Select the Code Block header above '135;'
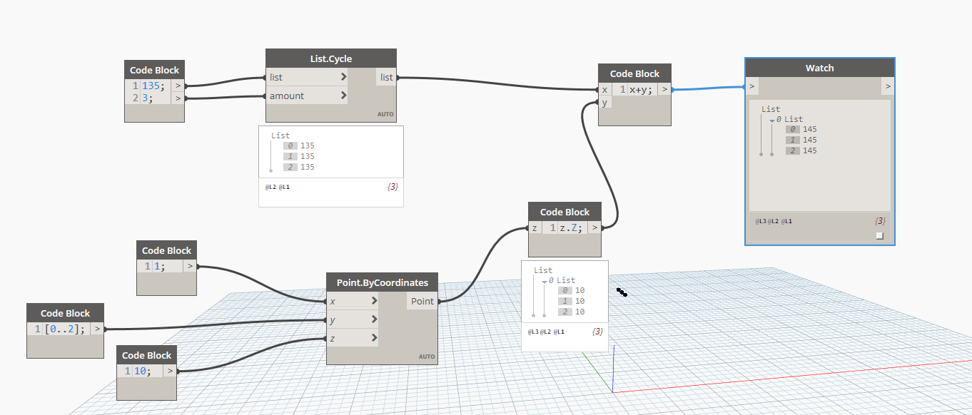The height and width of the screenshot is (415, 972). (155, 70)
